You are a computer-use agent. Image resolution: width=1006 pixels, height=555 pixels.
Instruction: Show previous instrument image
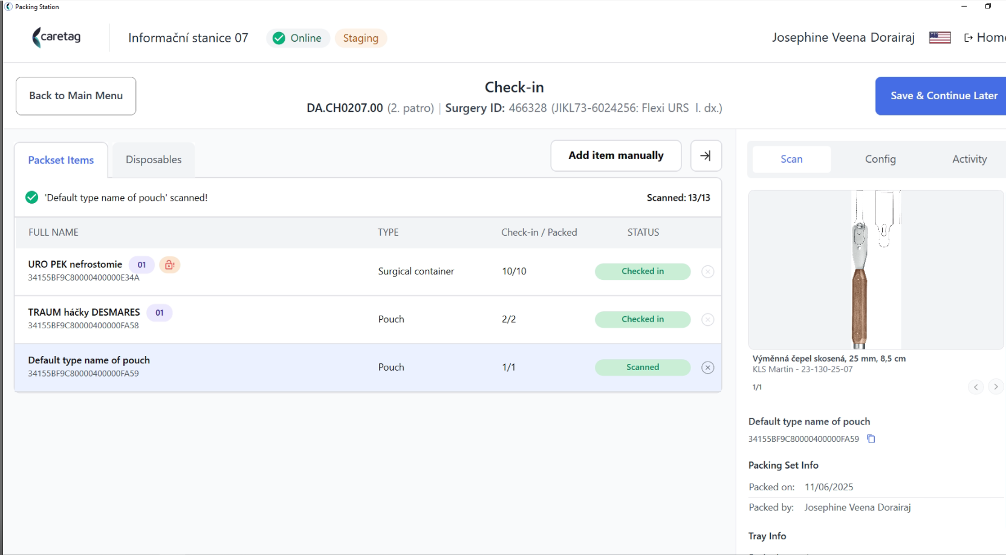click(976, 387)
